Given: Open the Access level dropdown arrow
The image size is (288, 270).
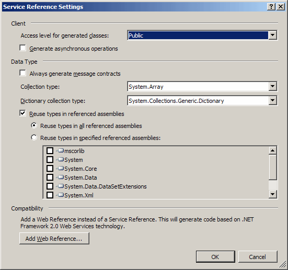Looking at the screenshot, I should point(272,35).
